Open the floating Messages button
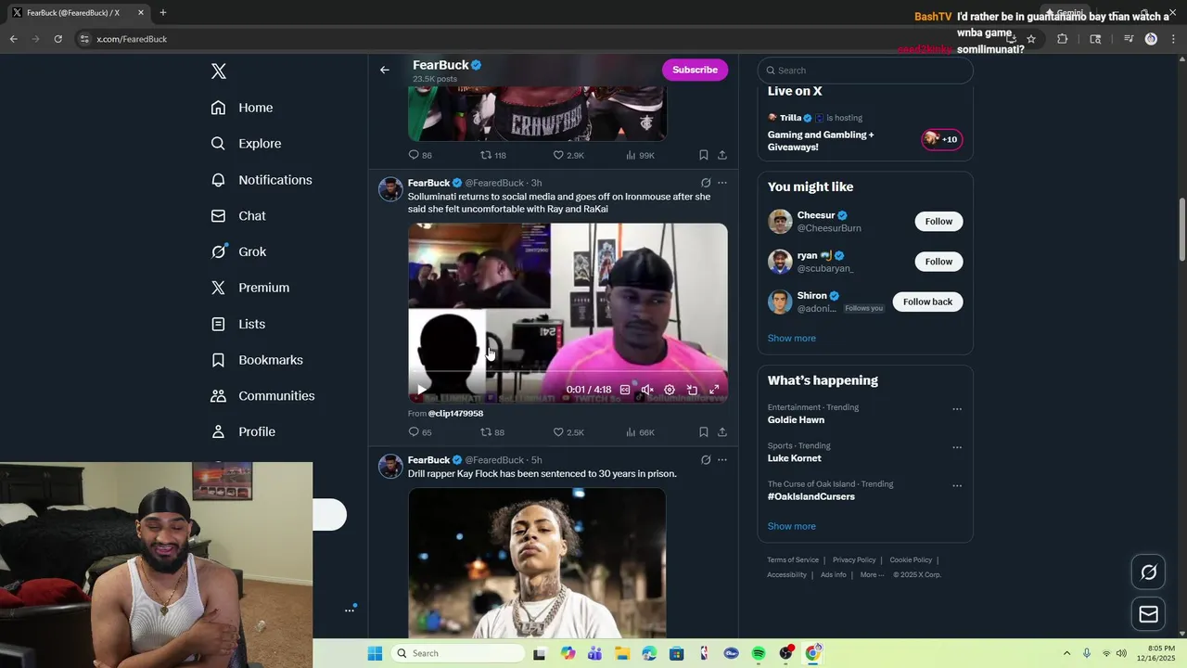The image size is (1187, 668). click(1148, 614)
